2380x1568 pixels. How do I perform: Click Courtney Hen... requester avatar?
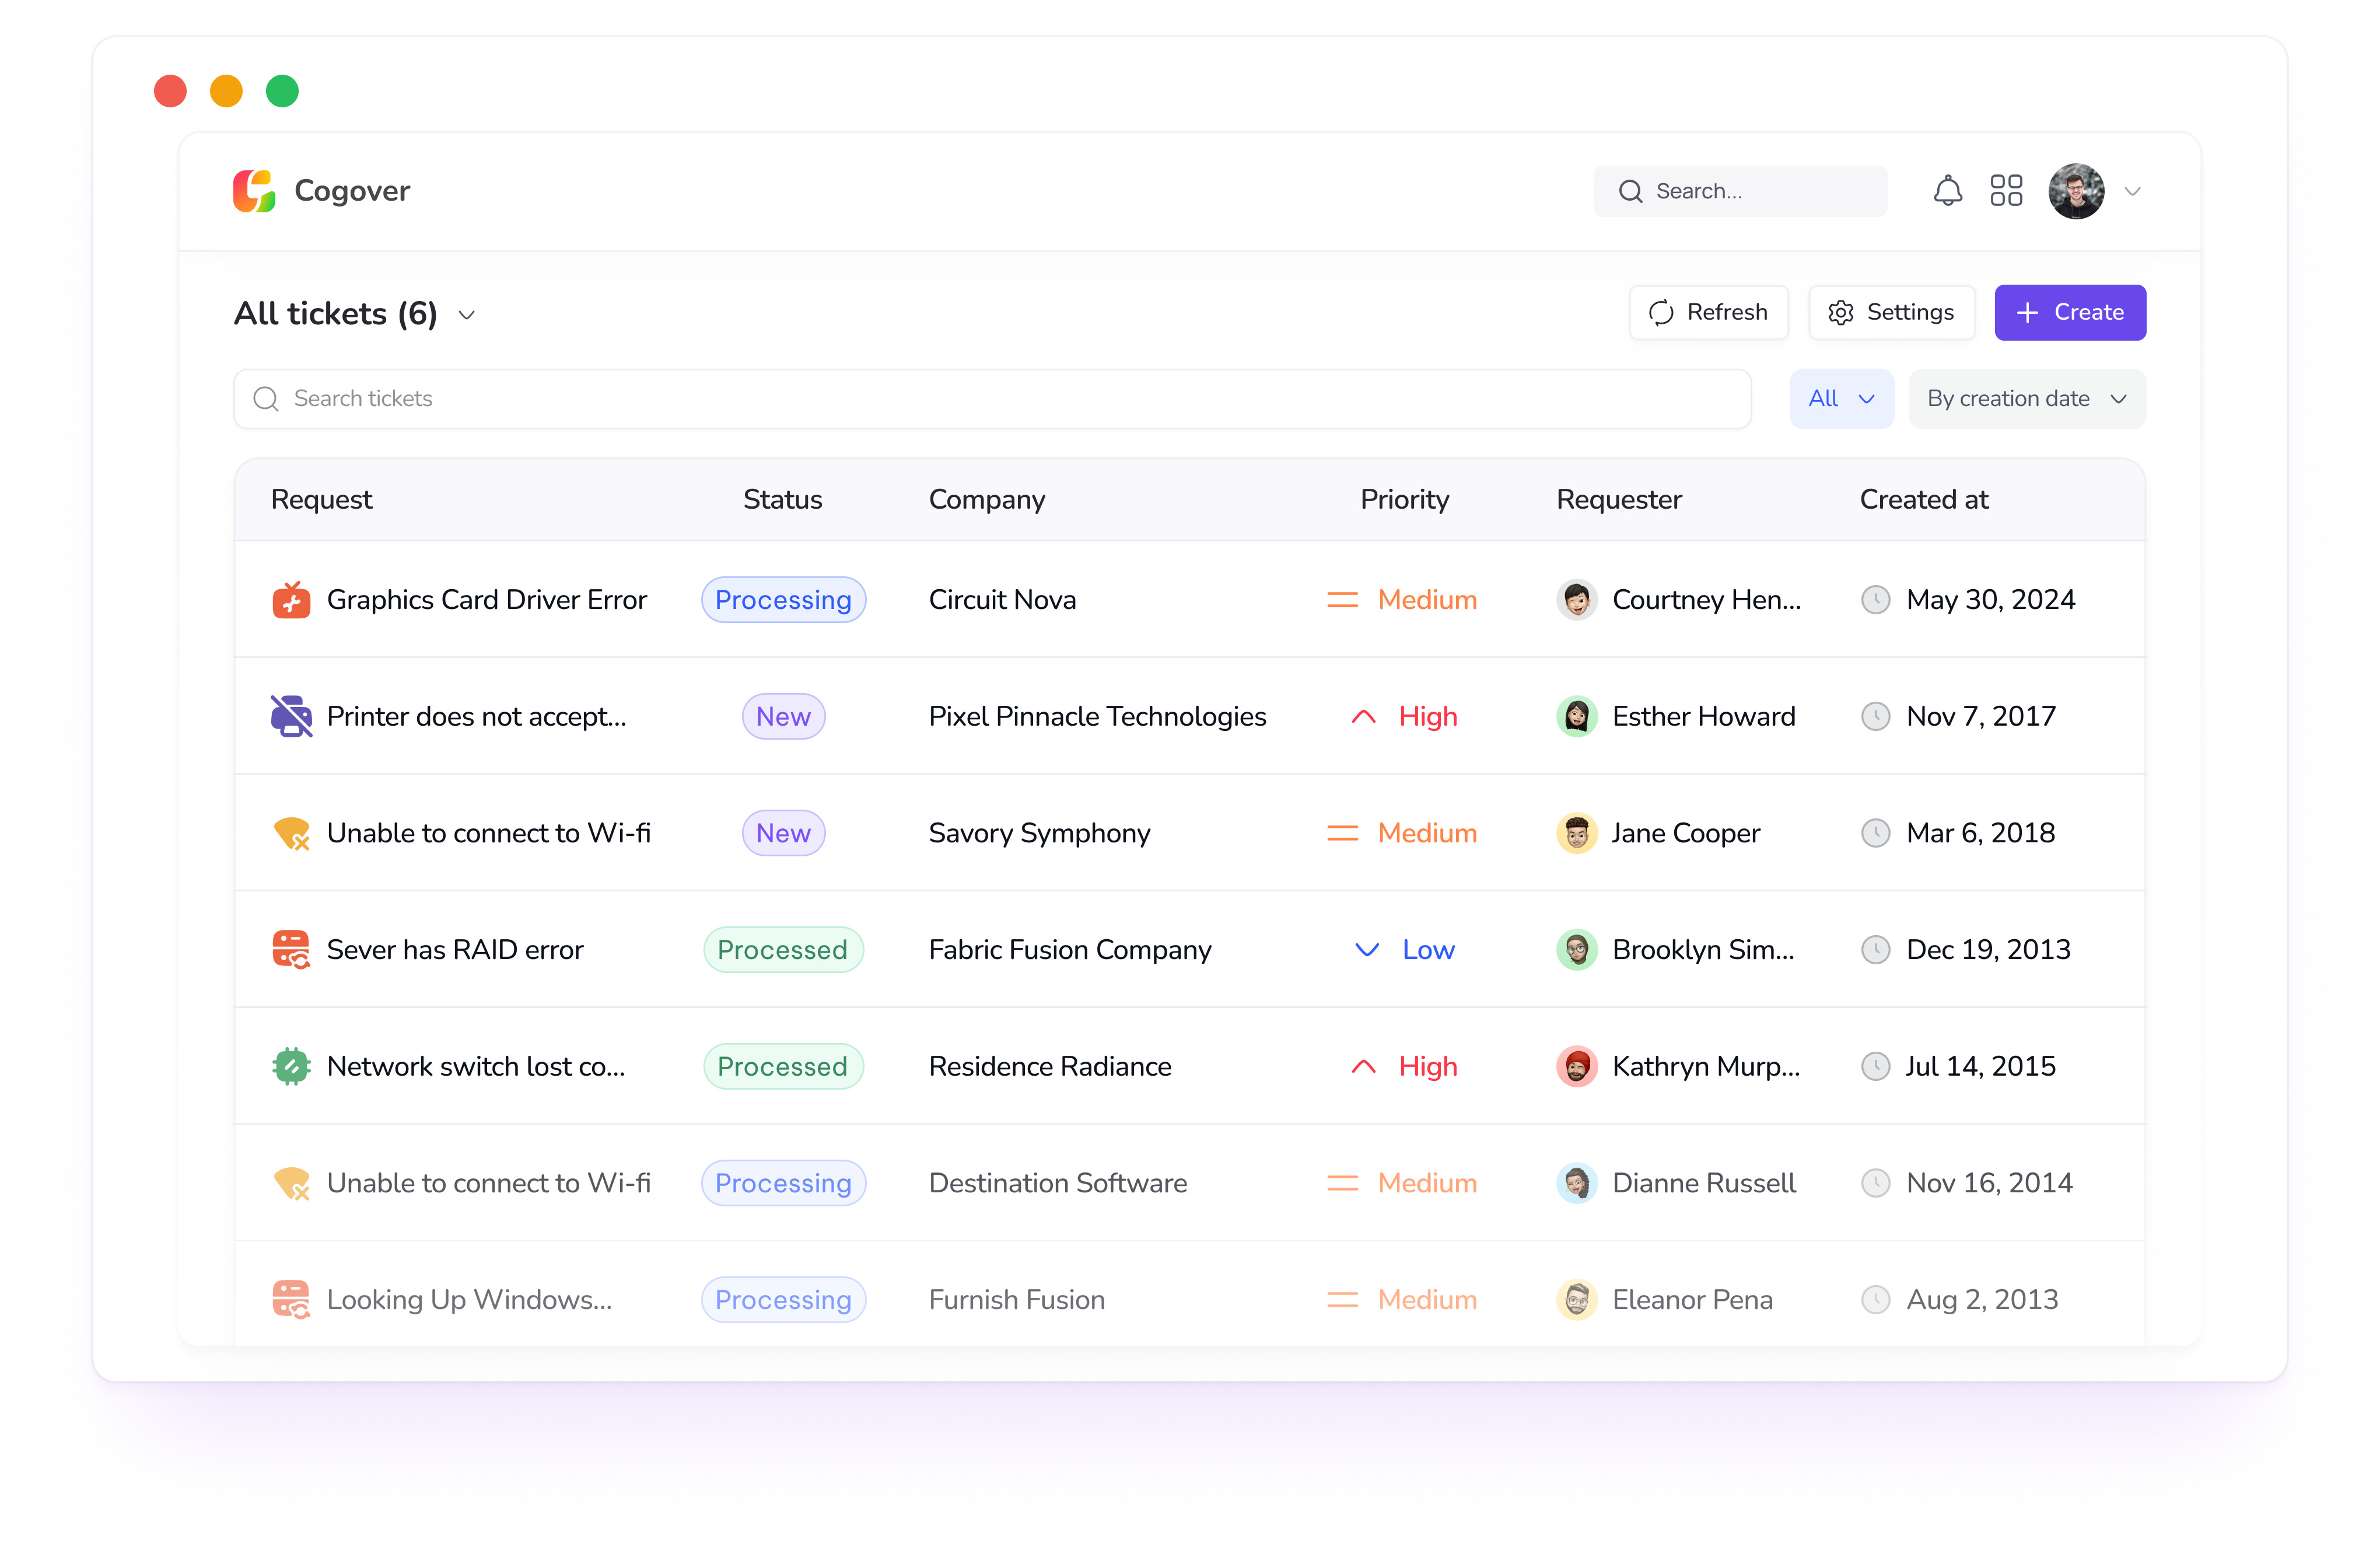click(1577, 600)
